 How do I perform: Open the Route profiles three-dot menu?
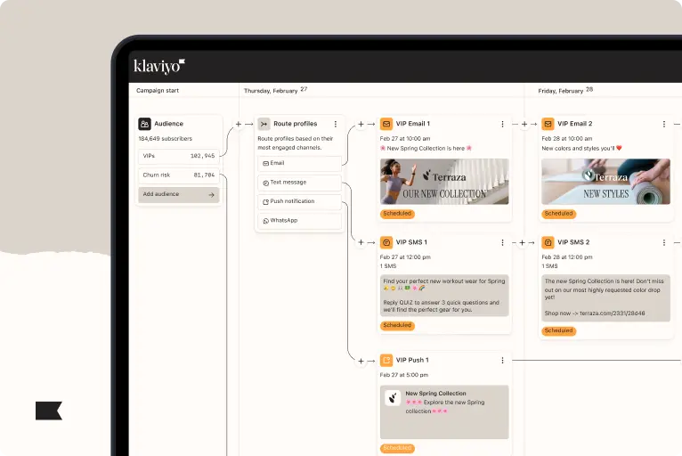336,124
